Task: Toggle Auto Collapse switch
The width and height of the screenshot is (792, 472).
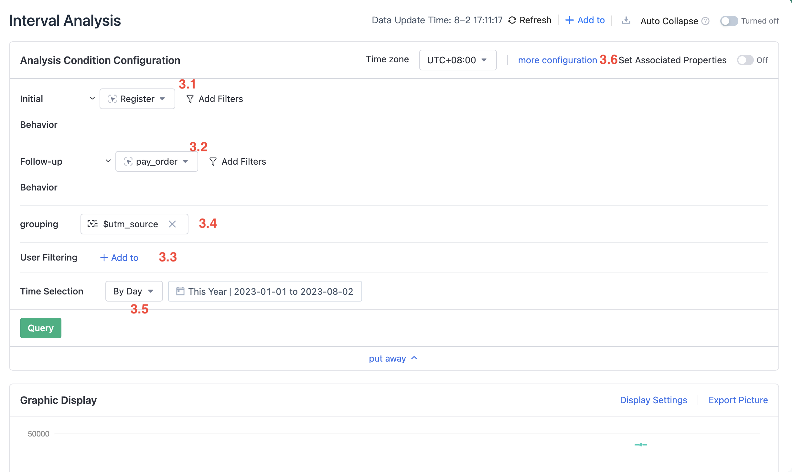Action: [729, 21]
